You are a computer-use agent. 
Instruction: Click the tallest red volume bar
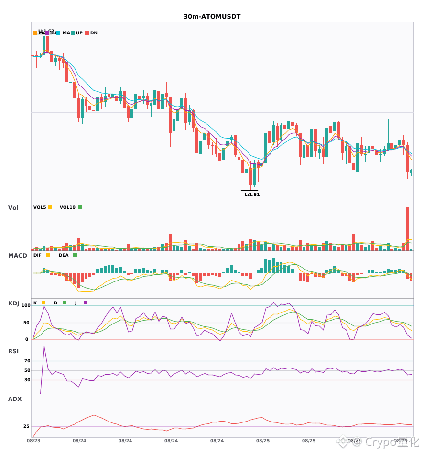[x=407, y=229]
